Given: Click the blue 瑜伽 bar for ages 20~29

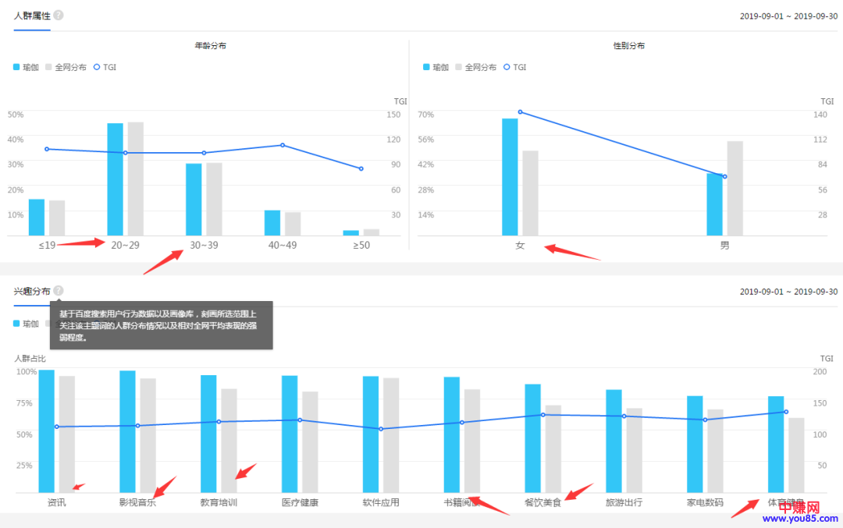Looking at the screenshot, I should point(115,179).
